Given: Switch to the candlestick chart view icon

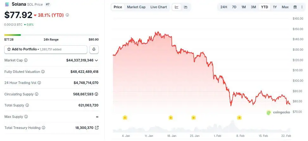Looking at the screenshot, I should [x=185, y=7].
